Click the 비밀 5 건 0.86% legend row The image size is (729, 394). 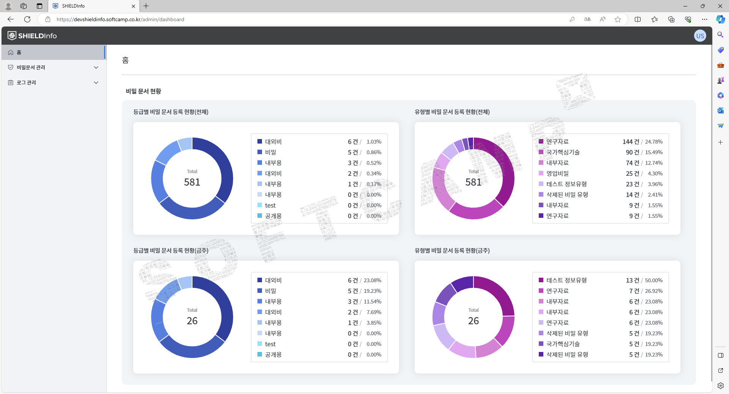(x=319, y=152)
